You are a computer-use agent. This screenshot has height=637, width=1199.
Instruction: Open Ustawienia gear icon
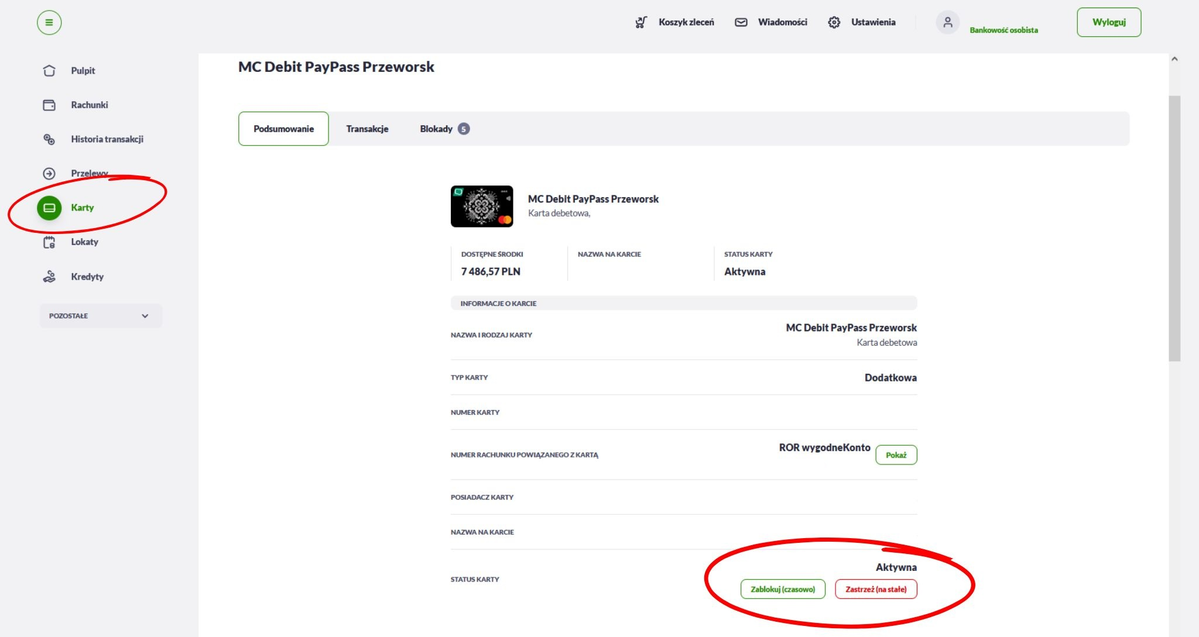pyautogui.click(x=834, y=22)
